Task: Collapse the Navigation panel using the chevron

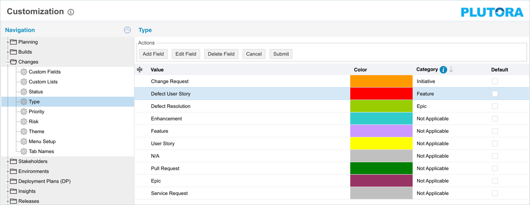Action: [x=127, y=30]
